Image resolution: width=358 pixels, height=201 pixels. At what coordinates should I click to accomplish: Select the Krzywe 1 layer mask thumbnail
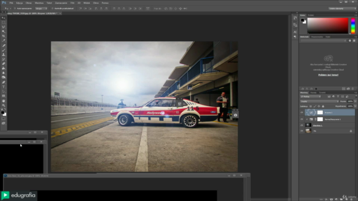320,113
